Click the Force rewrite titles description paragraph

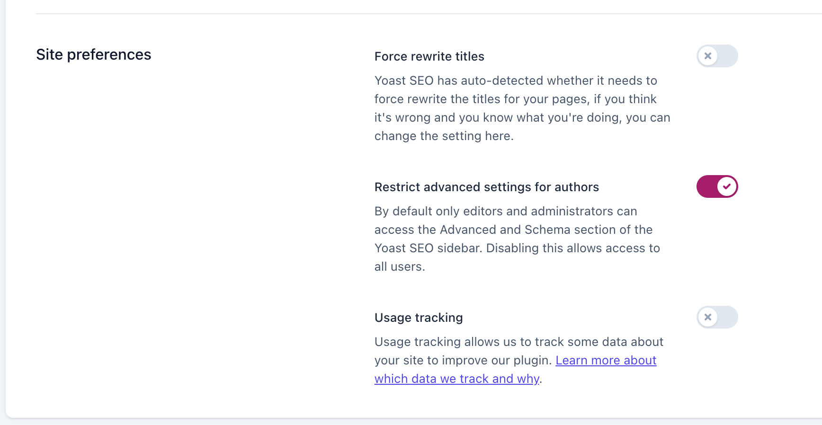(x=522, y=108)
